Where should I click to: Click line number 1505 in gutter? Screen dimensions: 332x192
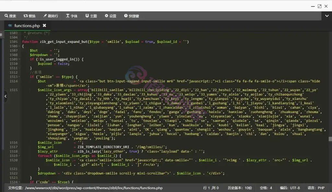click(x=14, y=42)
